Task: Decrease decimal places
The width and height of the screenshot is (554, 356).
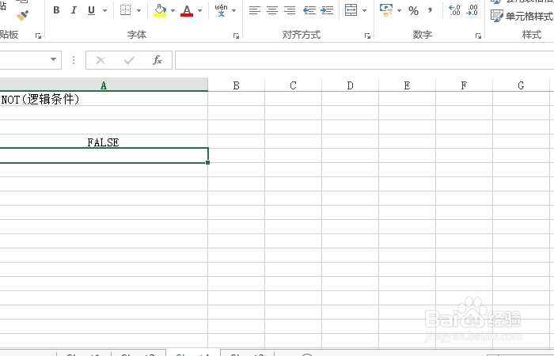Action: coord(472,9)
